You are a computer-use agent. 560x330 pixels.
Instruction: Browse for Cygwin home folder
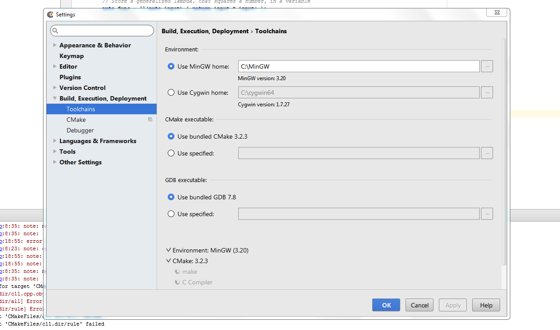(x=487, y=93)
